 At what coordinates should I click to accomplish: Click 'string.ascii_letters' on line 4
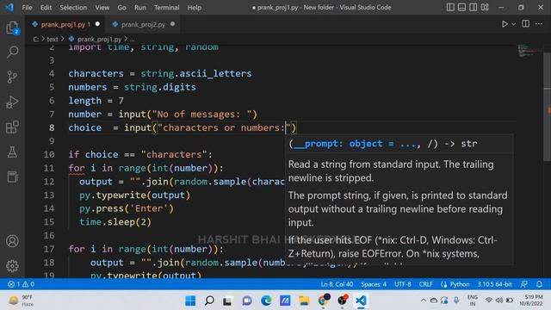tap(196, 74)
